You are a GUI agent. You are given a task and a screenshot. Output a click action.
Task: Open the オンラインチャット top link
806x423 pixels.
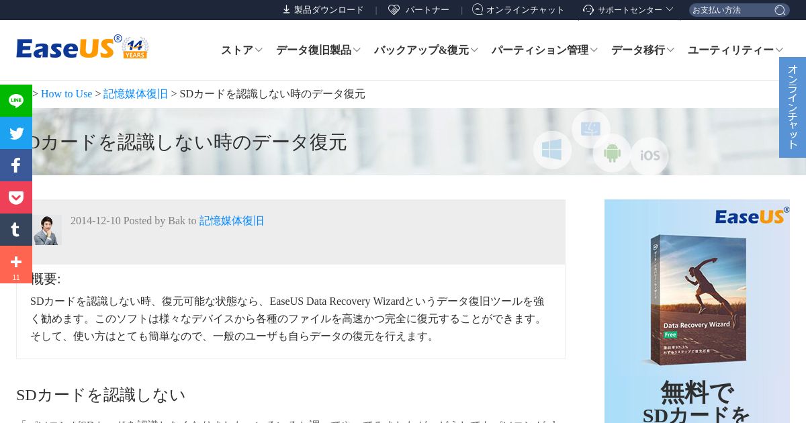click(x=525, y=9)
